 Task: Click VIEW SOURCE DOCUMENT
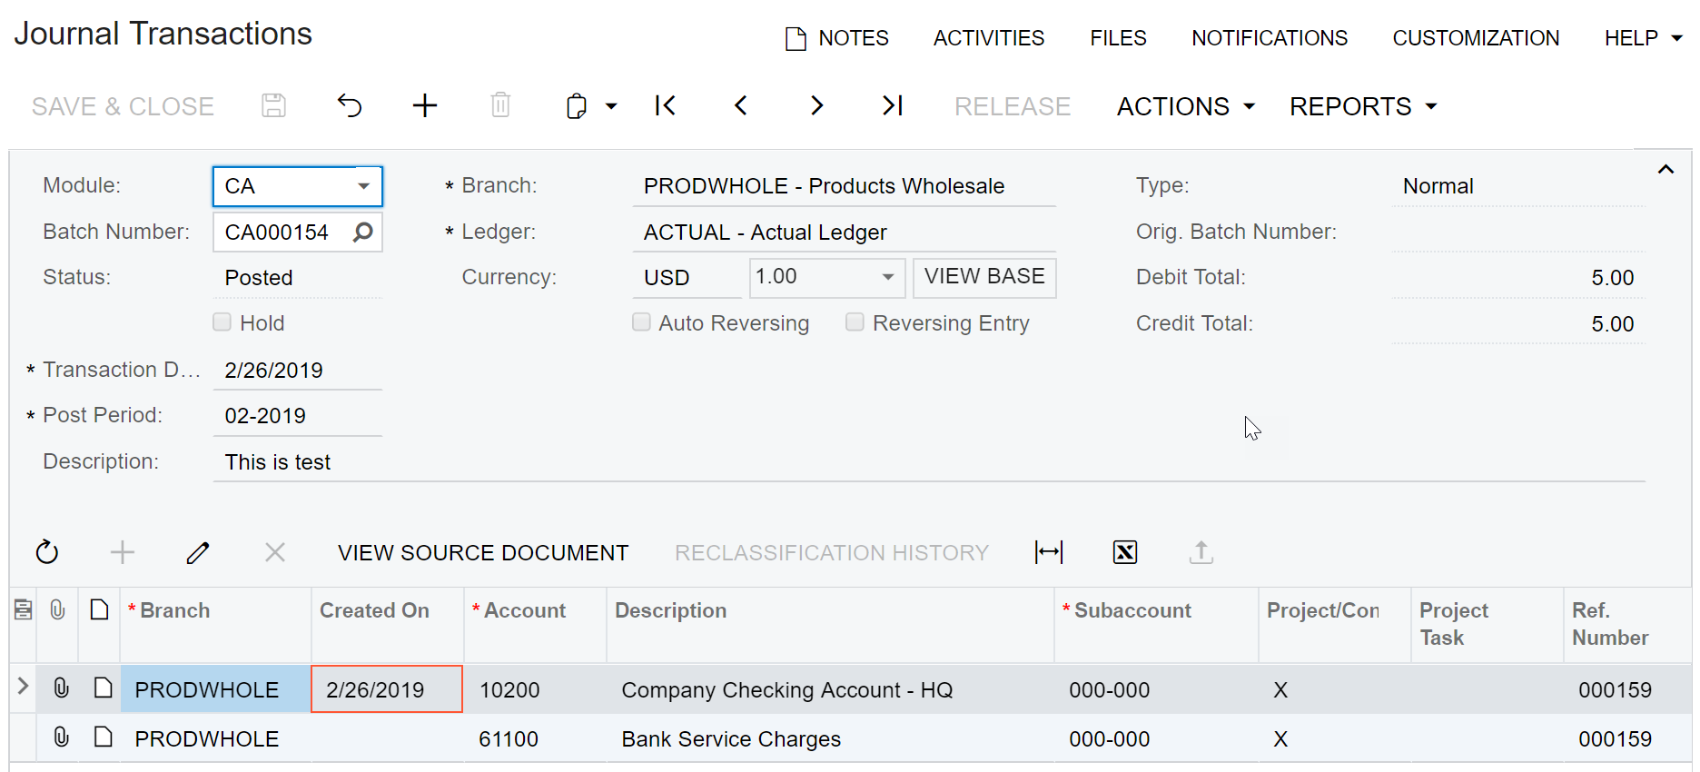click(482, 552)
